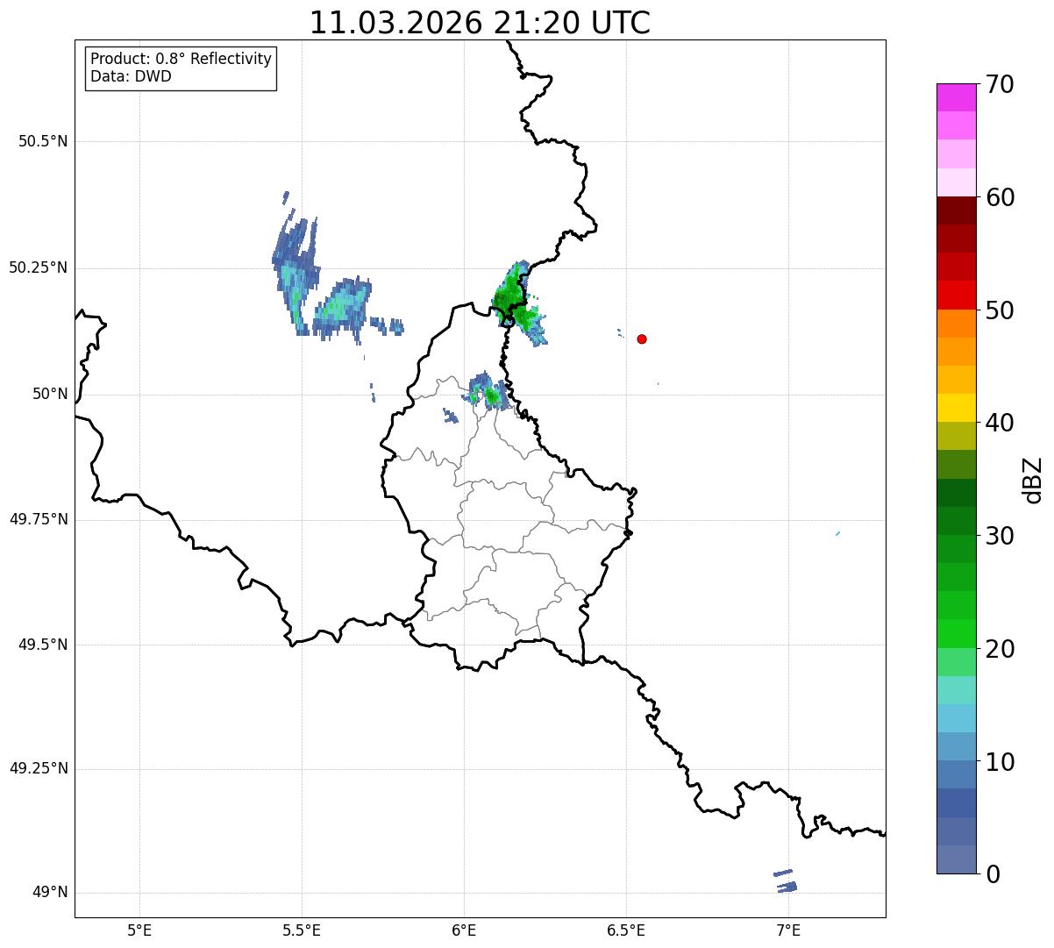Click the bright green 20 dBZ swatch

(x=956, y=633)
